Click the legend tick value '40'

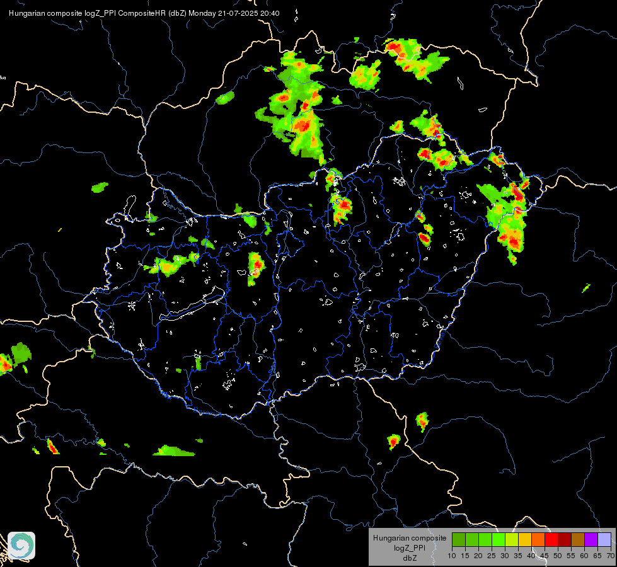[x=531, y=556]
